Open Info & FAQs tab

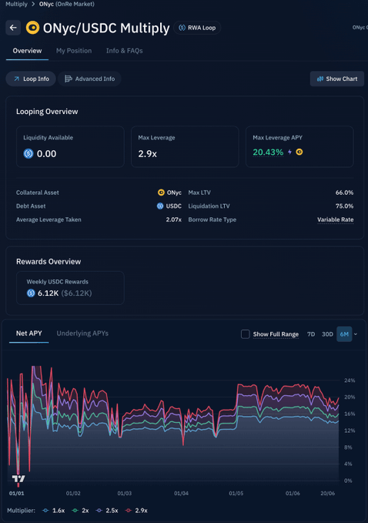[124, 51]
